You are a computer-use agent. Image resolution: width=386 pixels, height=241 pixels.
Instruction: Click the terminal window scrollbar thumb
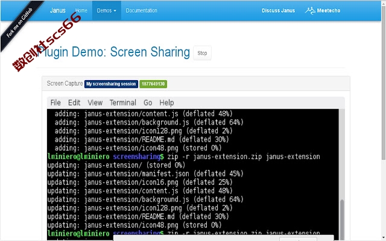pos(342,218)
